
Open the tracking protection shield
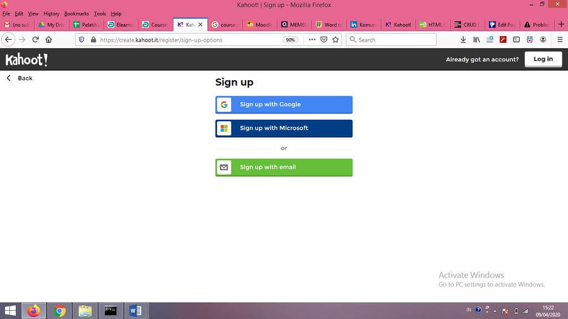click(82, 40)
